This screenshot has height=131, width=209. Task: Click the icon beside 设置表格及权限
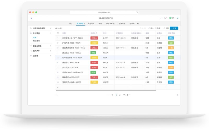[31, 28]
